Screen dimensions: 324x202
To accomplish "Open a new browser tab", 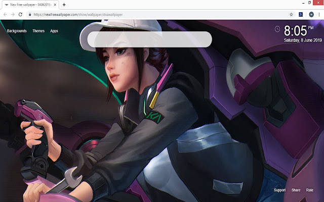I will (x=64, y=5).
